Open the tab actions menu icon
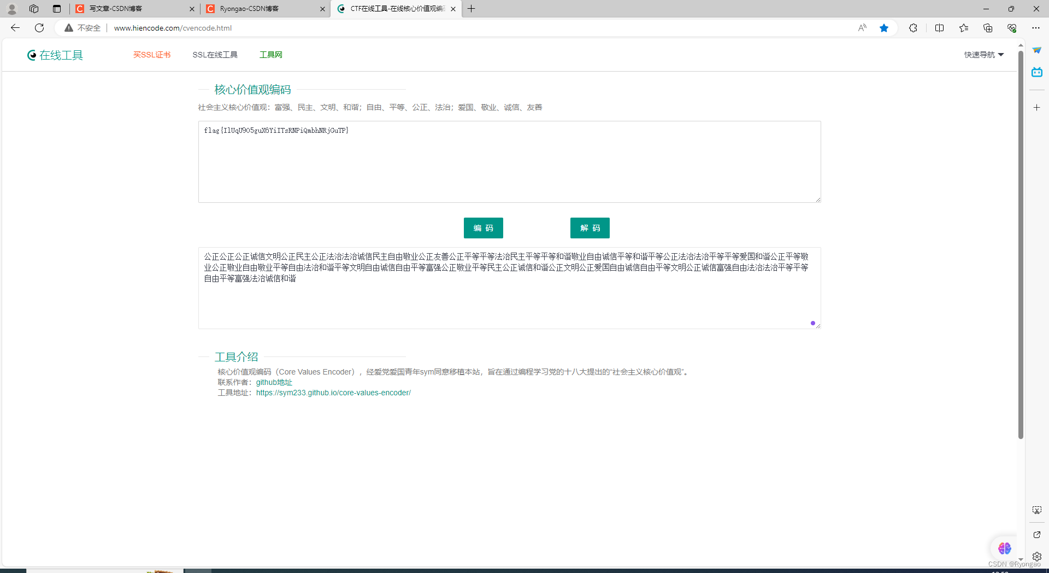The image size is (1049, 573). (57, 9)
